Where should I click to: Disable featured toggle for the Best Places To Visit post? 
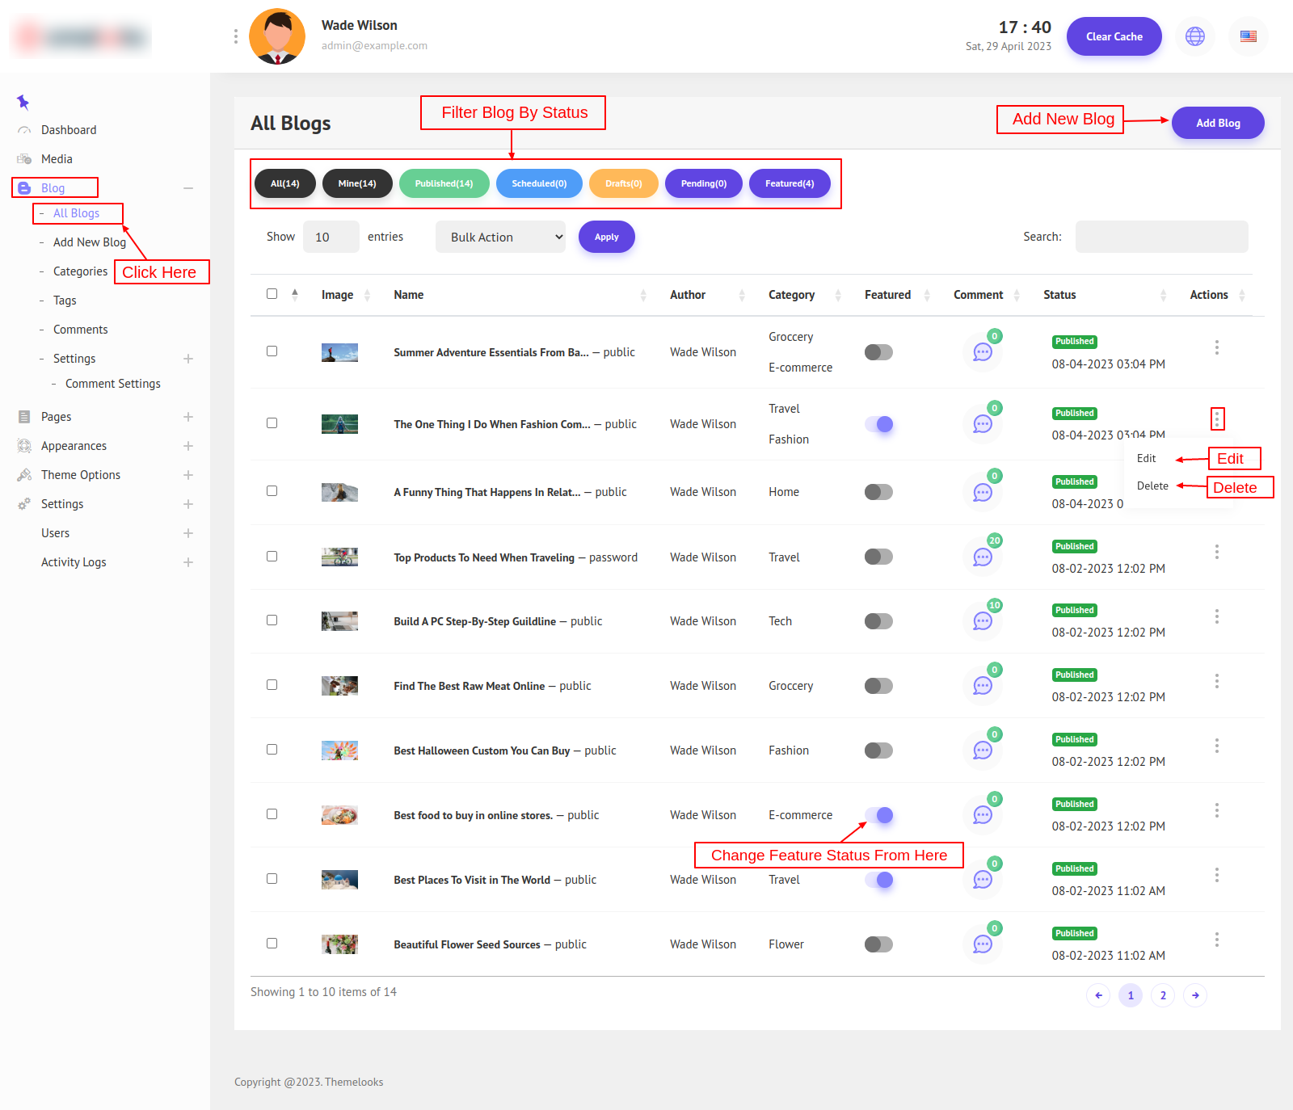(878, 880)
